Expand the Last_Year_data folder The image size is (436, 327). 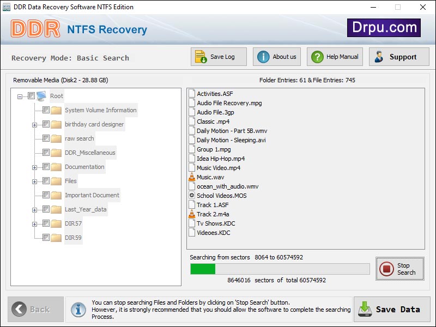coord(33,209)
